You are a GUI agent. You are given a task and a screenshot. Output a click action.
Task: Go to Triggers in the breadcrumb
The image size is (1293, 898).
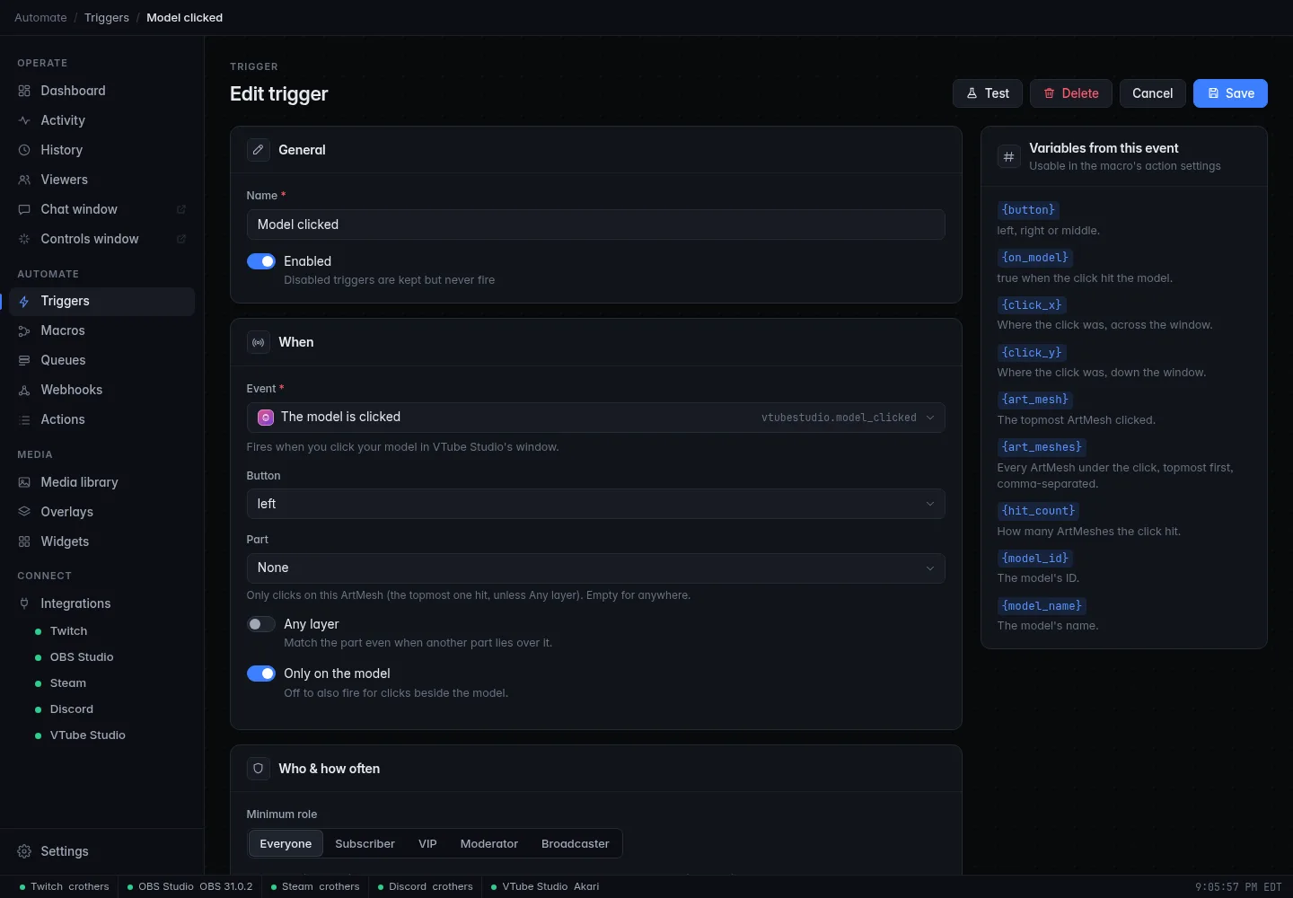tap(107, 18)
